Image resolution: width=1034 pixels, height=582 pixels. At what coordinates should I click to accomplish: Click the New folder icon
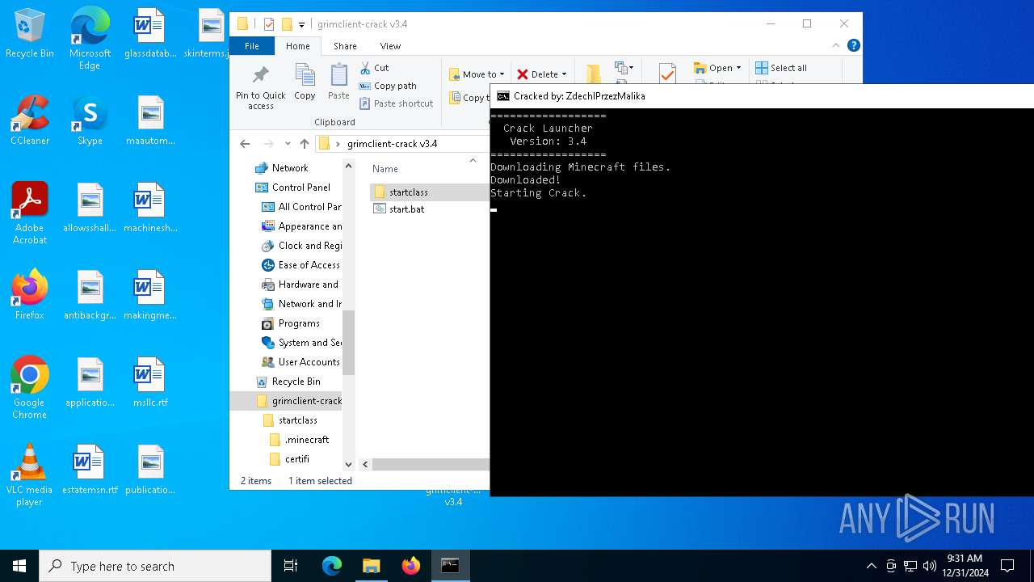click(594, 74)
